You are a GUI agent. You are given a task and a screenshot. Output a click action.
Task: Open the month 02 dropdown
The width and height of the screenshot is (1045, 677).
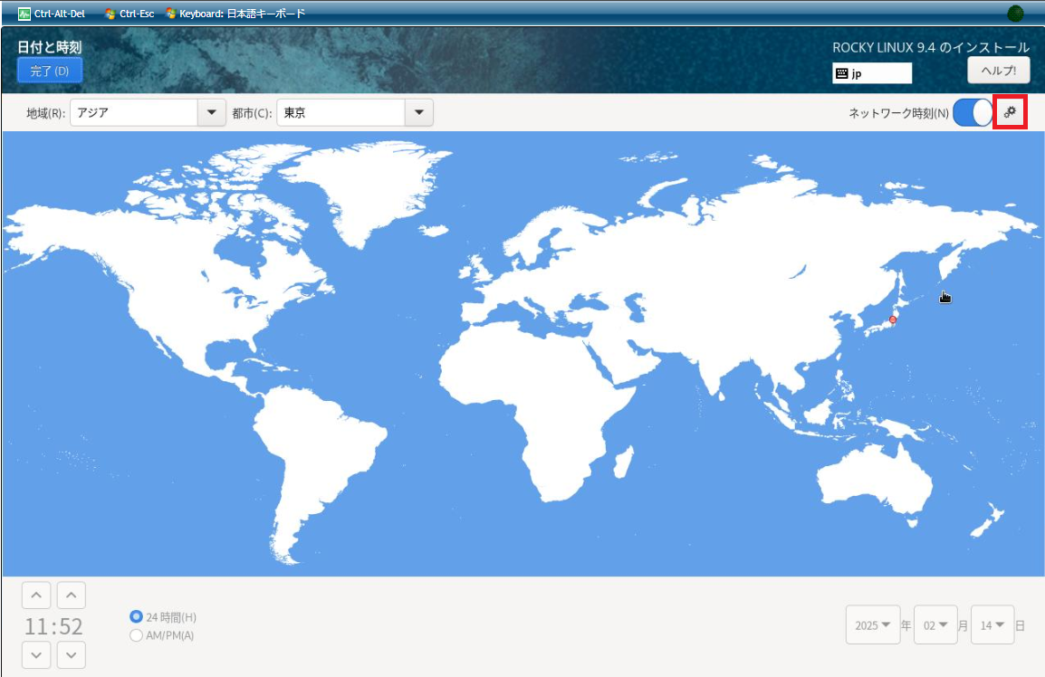pos(935,625)
